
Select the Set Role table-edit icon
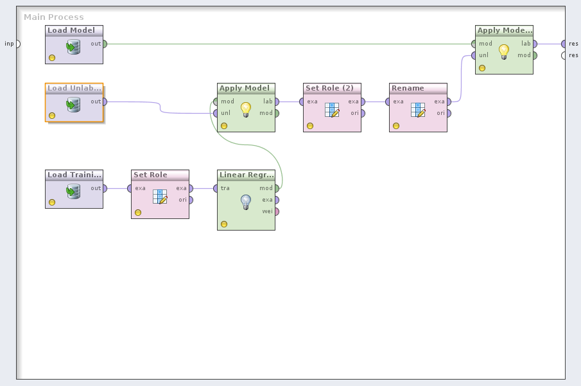(x=160, y=197)
